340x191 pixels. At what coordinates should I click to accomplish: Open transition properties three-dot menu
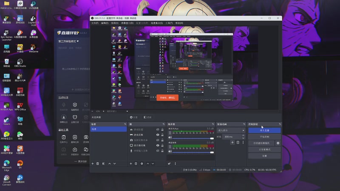tap(243, 143)
